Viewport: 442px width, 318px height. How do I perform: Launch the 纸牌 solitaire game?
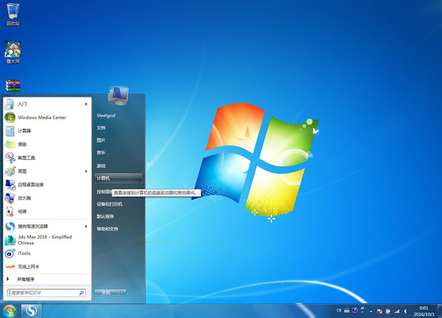(47, 211)
